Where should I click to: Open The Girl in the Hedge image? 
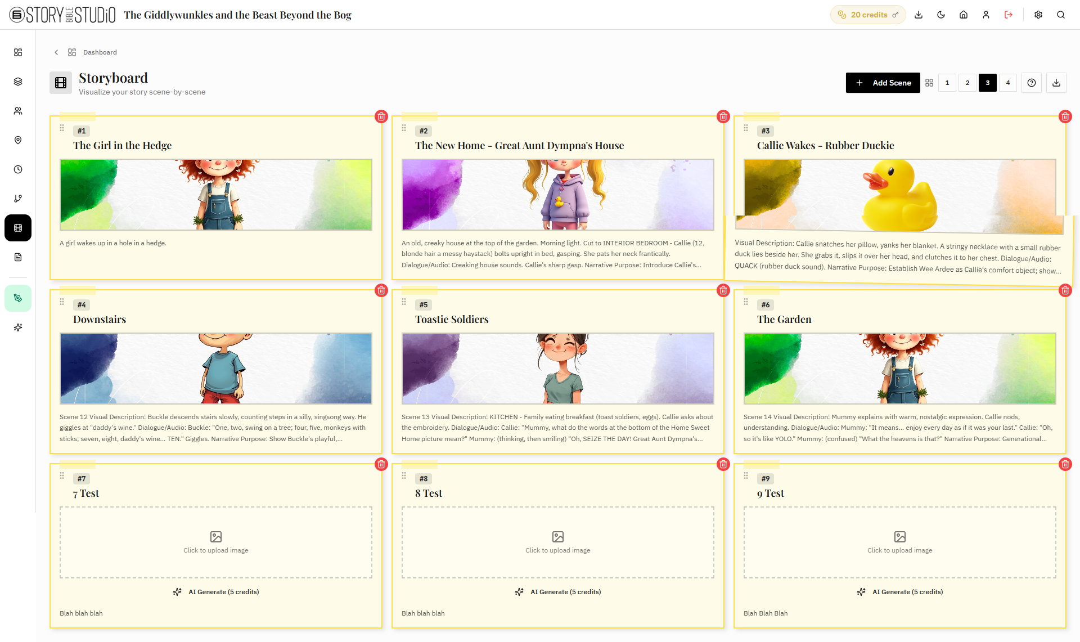tap(216, 195)
